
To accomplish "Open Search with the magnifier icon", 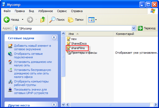I will coord(52,20).
